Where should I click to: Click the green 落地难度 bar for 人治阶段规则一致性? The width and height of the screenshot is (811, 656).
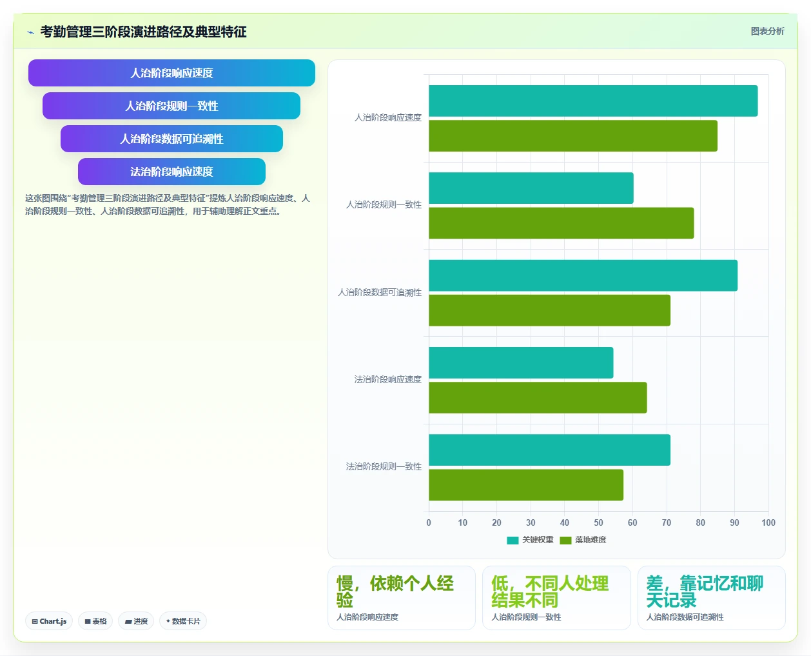[x=562, y=223]
